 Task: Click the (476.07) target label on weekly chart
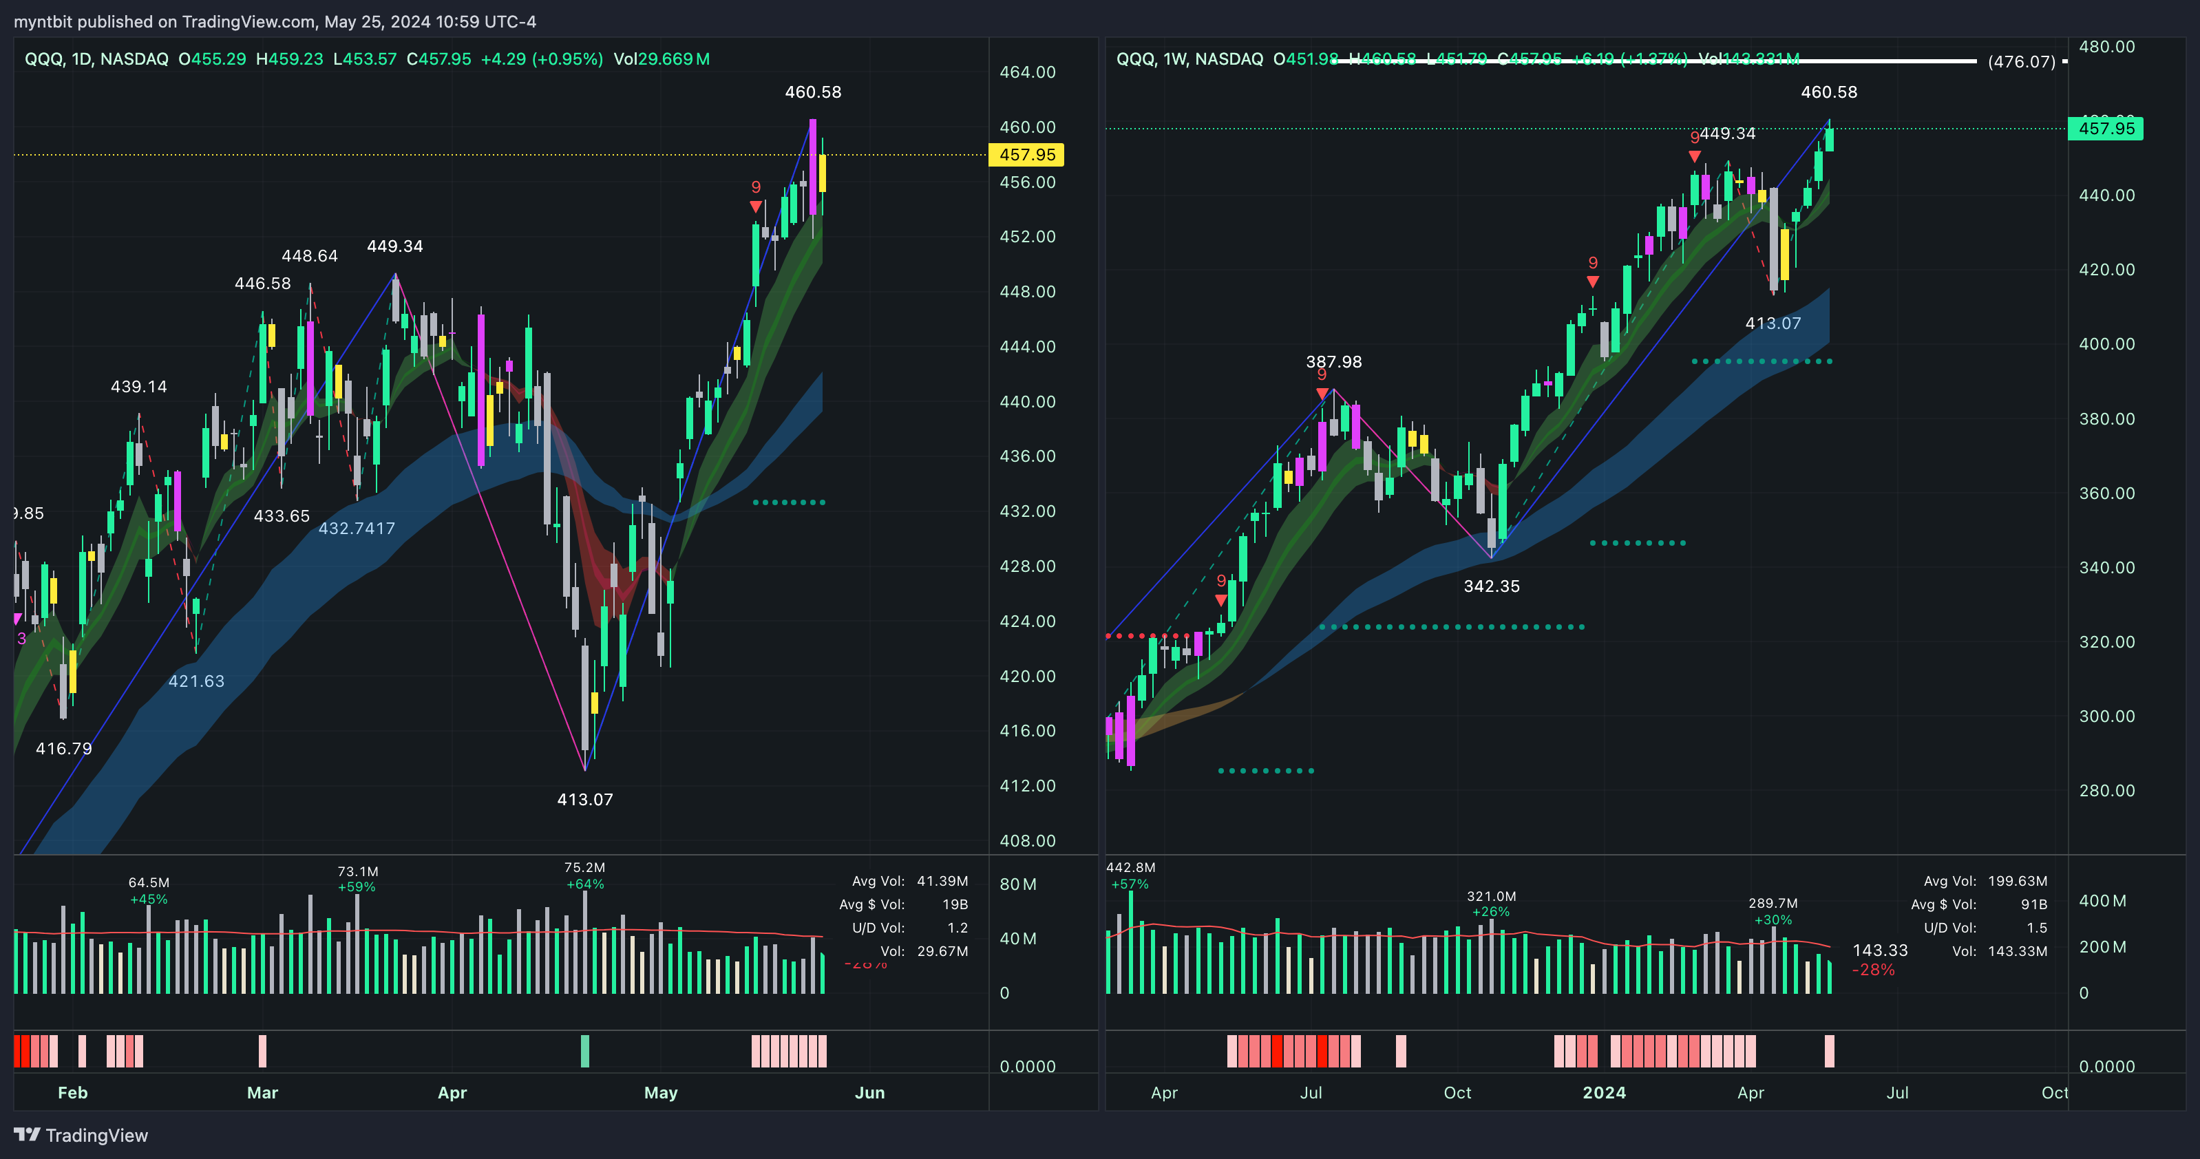[2022, 61]
